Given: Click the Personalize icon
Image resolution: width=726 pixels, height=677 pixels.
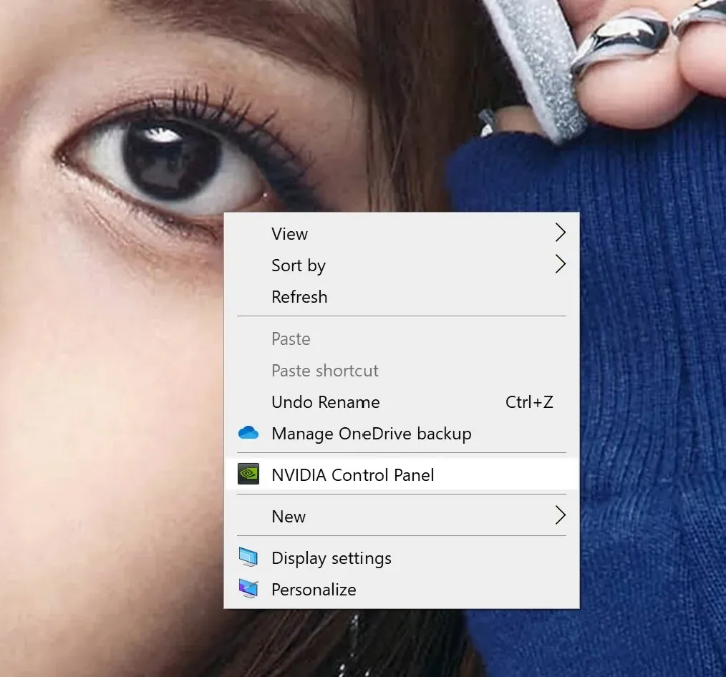Looking at the screenshot, I should pos(248,589).
